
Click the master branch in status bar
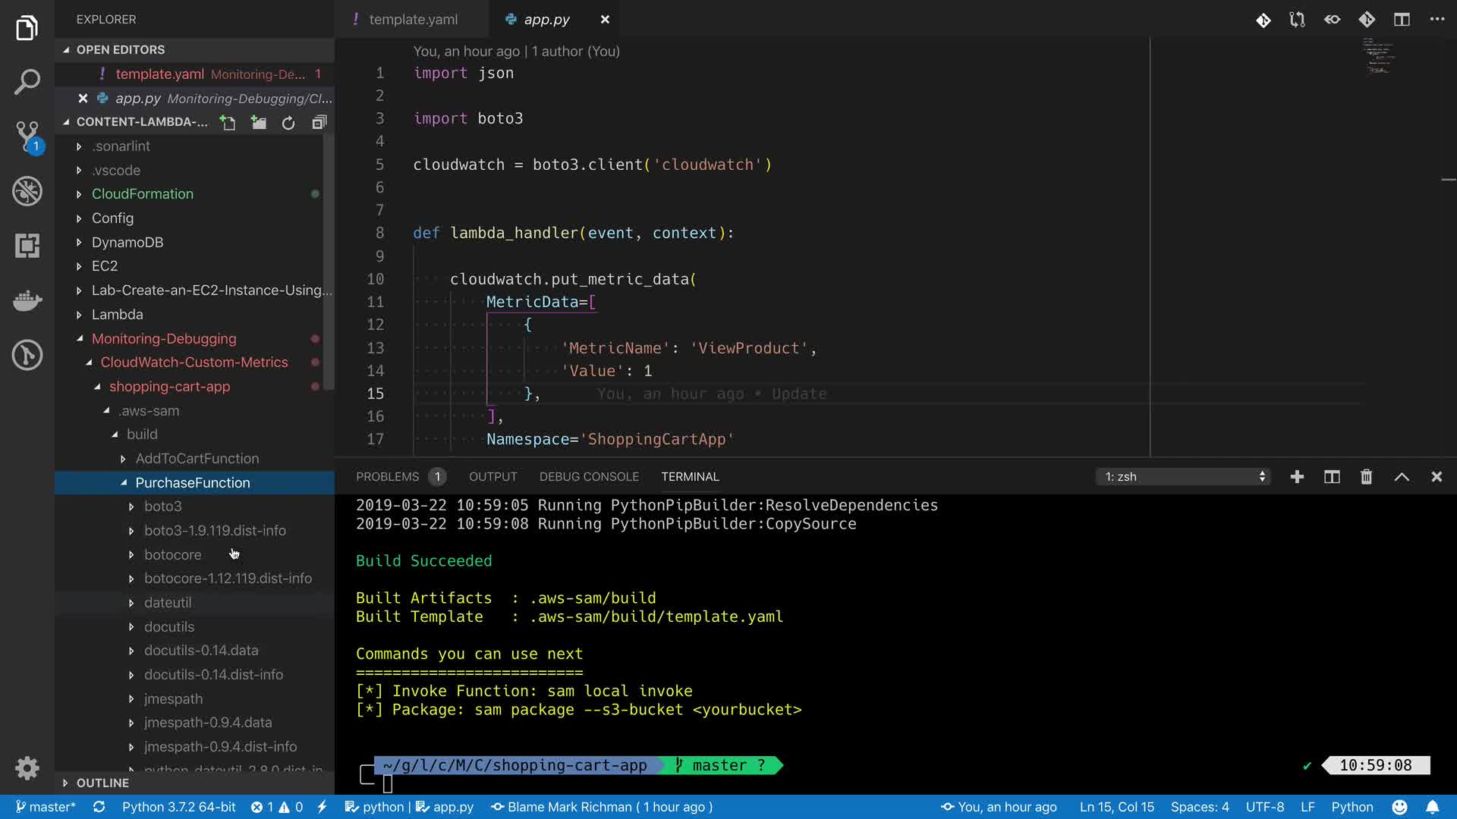click(46, 807)
